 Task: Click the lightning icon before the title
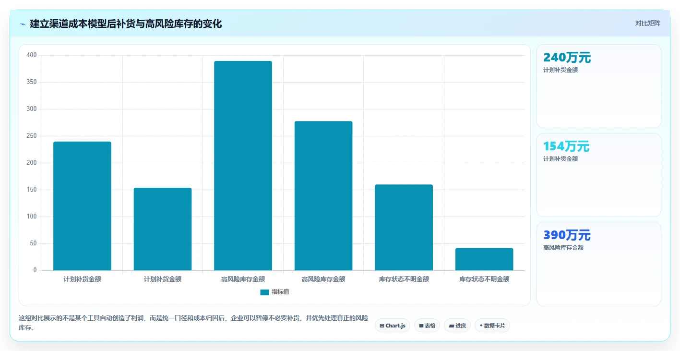coord(23,24)
